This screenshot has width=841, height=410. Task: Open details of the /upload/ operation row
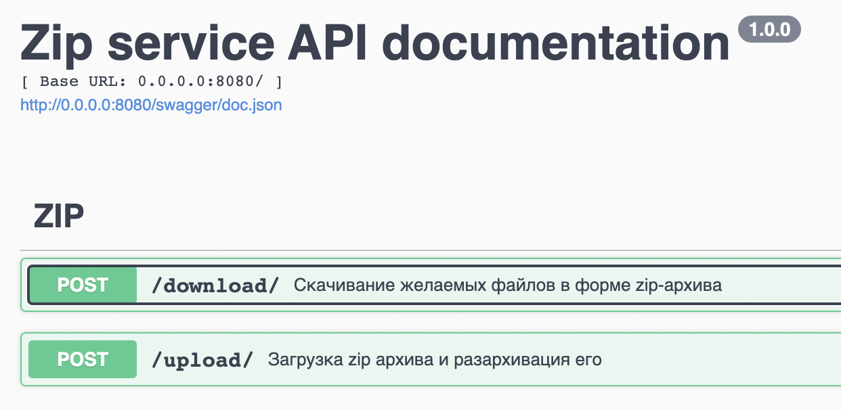(x=474, y=359)
